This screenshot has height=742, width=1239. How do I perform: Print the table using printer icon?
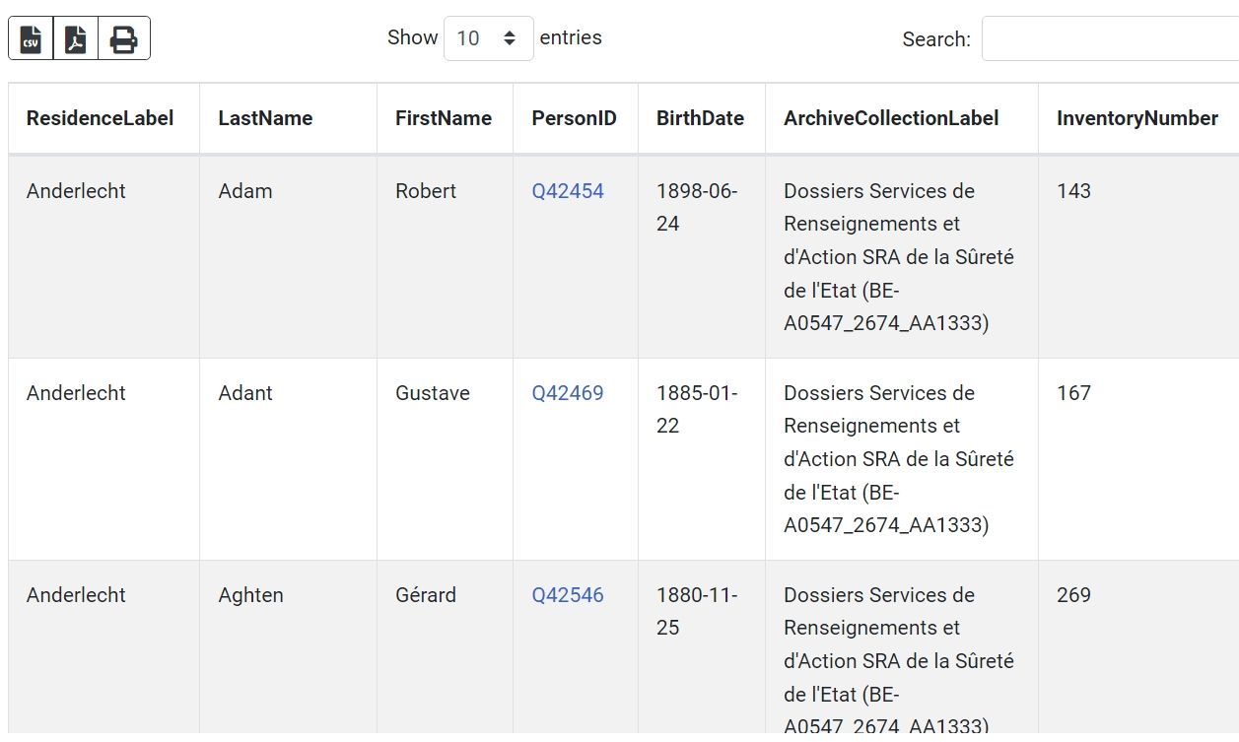pyautogui.click(x=124, y=38)
